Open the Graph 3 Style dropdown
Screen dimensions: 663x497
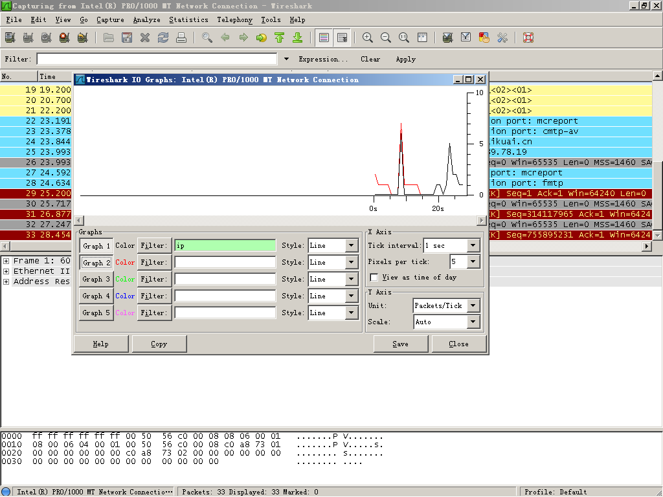351,280
